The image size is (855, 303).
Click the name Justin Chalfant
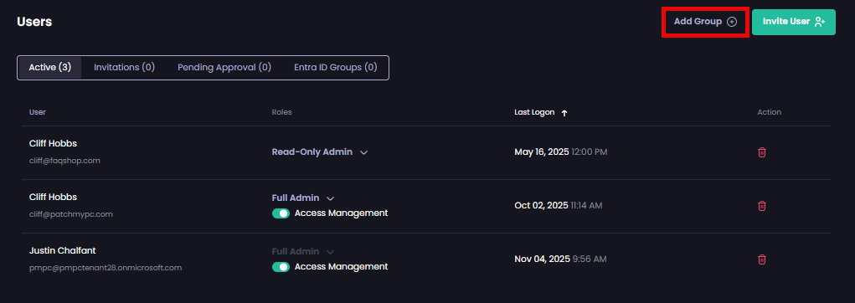tap(62, 250)
